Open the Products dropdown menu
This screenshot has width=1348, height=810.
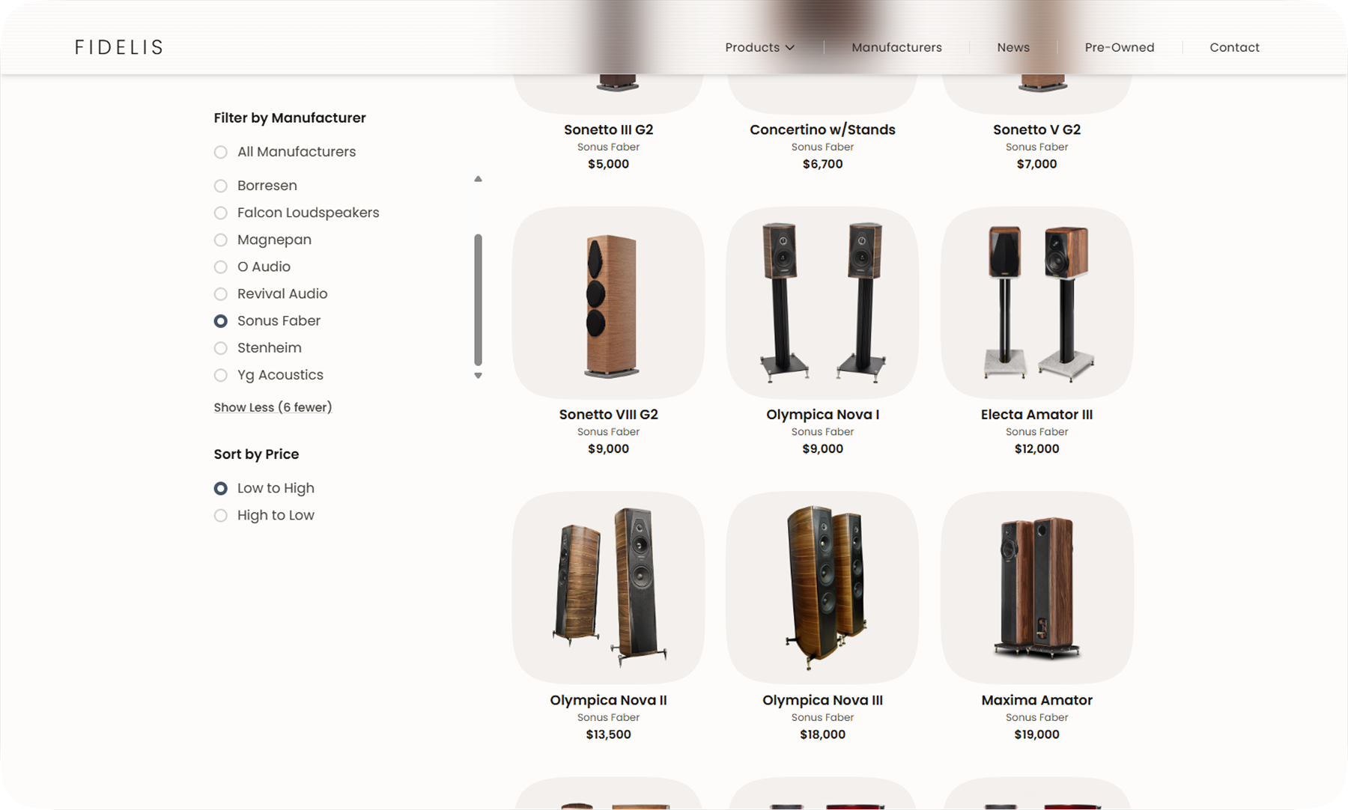click(x=759, y=47)
